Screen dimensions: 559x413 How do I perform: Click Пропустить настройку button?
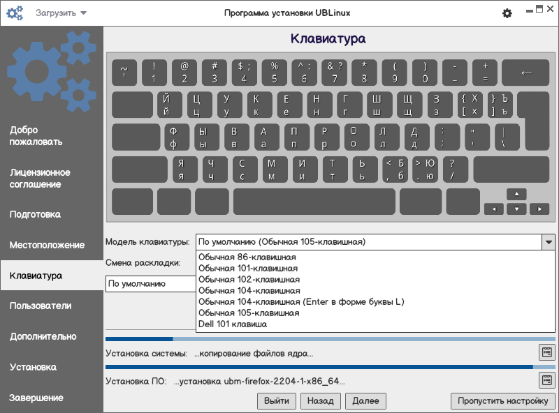[502, 401]
